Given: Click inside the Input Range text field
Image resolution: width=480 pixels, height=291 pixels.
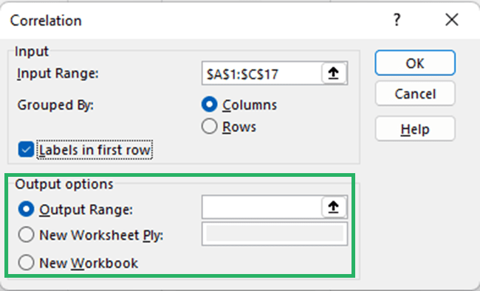Looking at the screenshot, I should pyautogui.click(x=262, y=73).
